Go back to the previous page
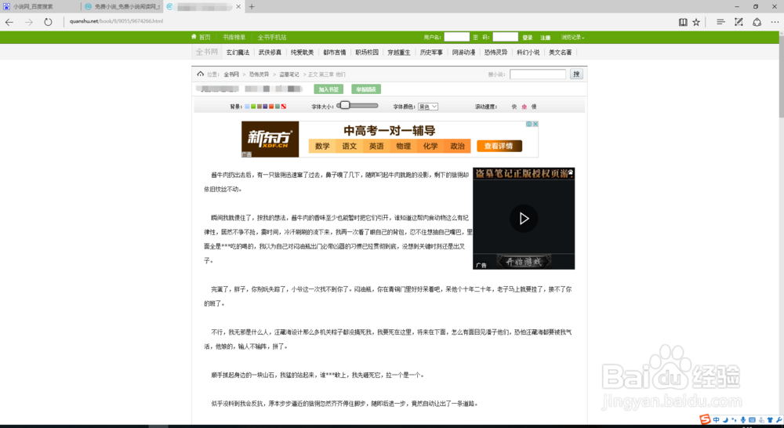The height and width of the screenshot is (428, 784). tap(9, 22)
